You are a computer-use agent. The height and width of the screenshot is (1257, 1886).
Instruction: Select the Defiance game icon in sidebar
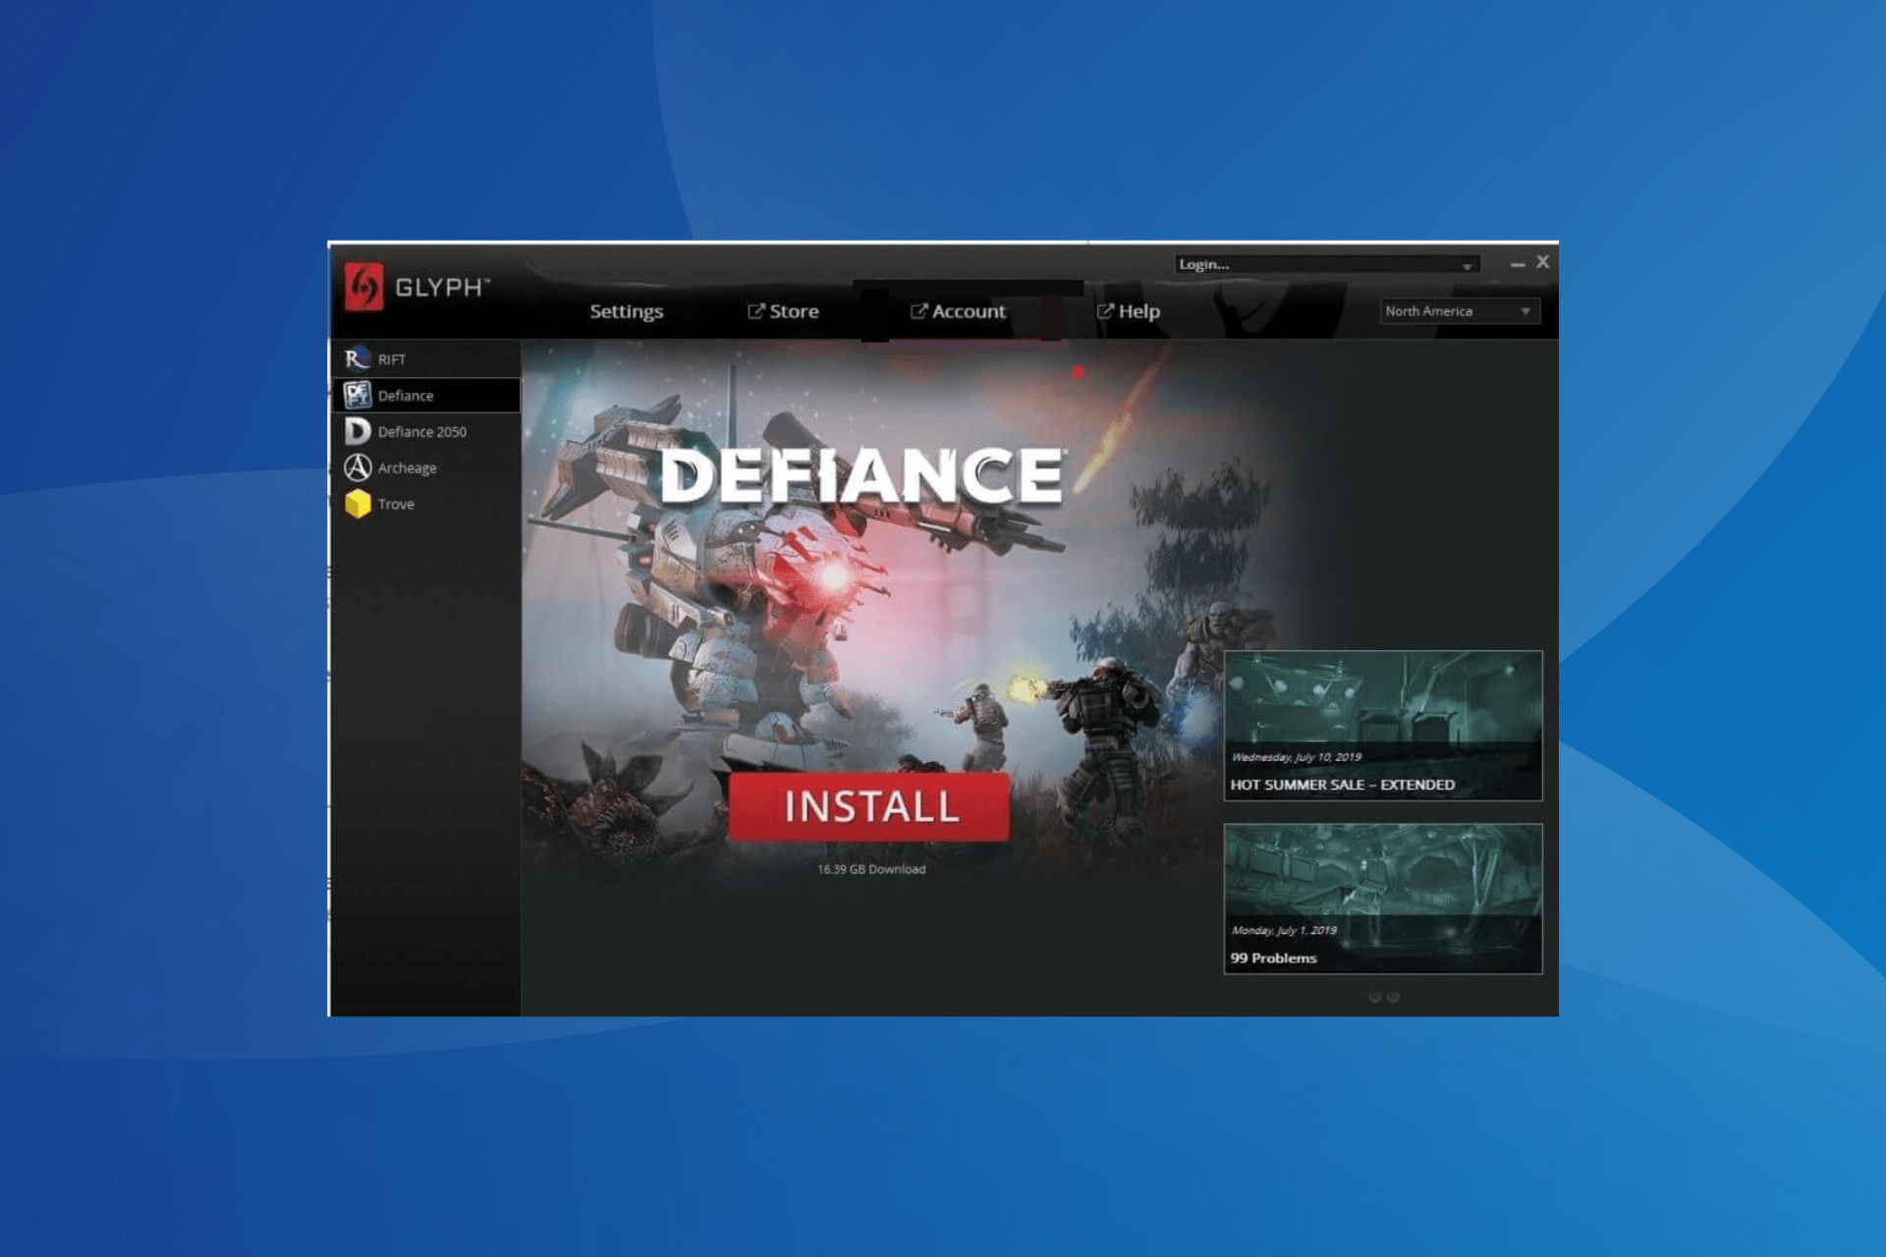[x=358, y=395]
